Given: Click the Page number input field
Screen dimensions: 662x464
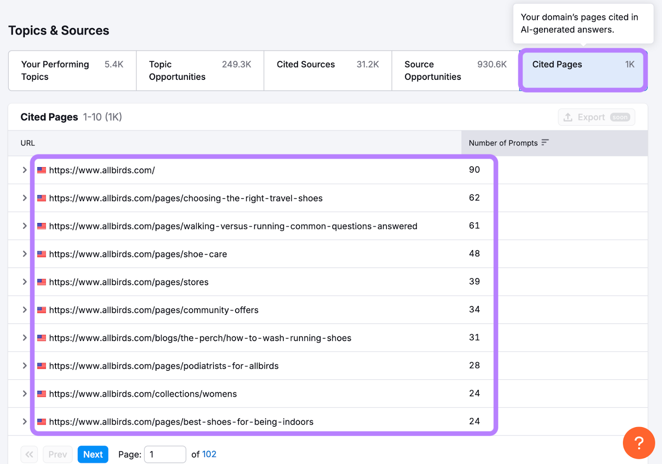Looking at the screenshot, I should click(165, 454).
